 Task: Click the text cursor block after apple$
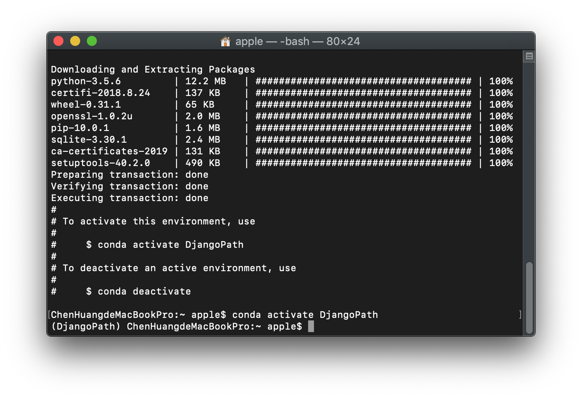tap(311, 326)
